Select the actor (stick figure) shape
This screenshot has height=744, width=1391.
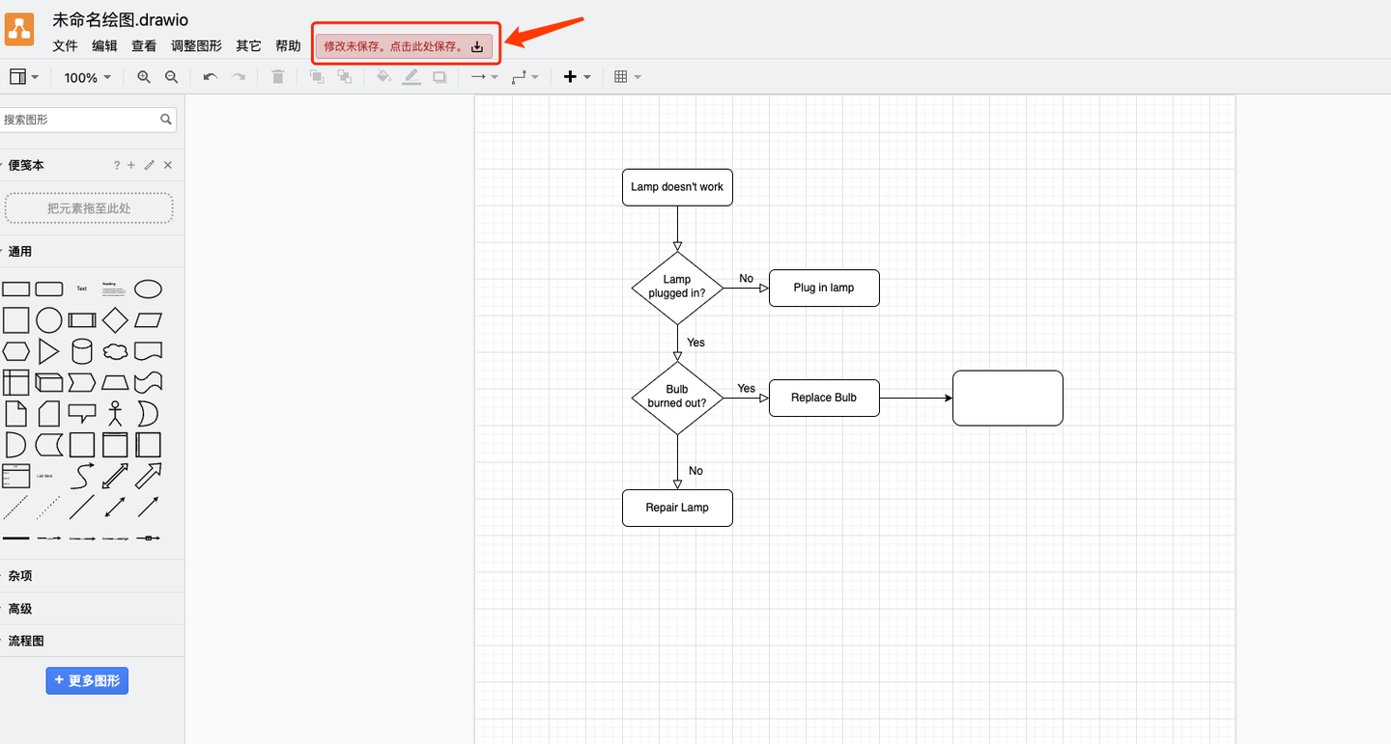pos(114,412)
